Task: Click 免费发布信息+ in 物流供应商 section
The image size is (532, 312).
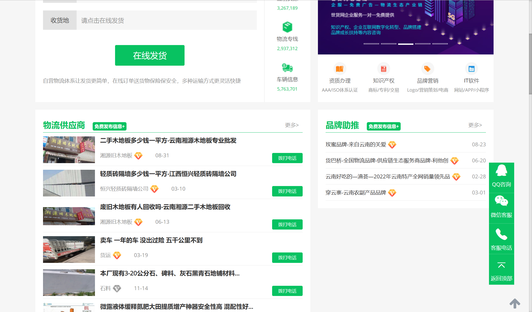Action: pyautogui.click(x=109, y=126)
